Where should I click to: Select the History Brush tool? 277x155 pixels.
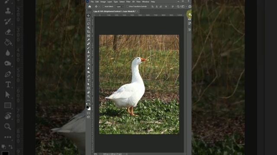[x=88, y=56]
